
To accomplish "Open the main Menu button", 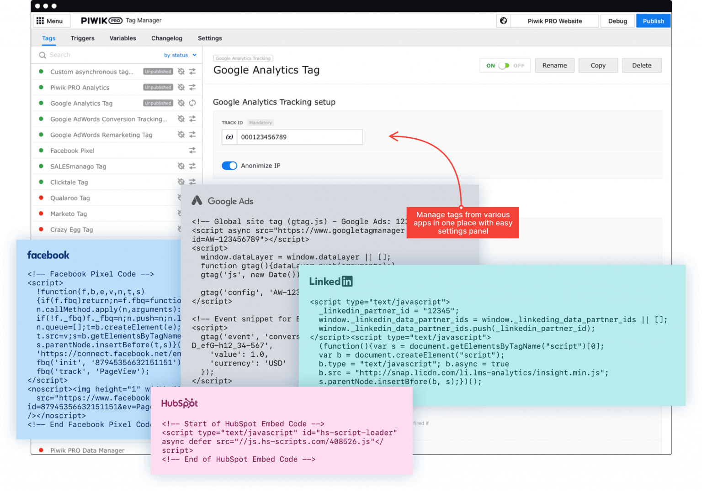I will tap(52, 21).
